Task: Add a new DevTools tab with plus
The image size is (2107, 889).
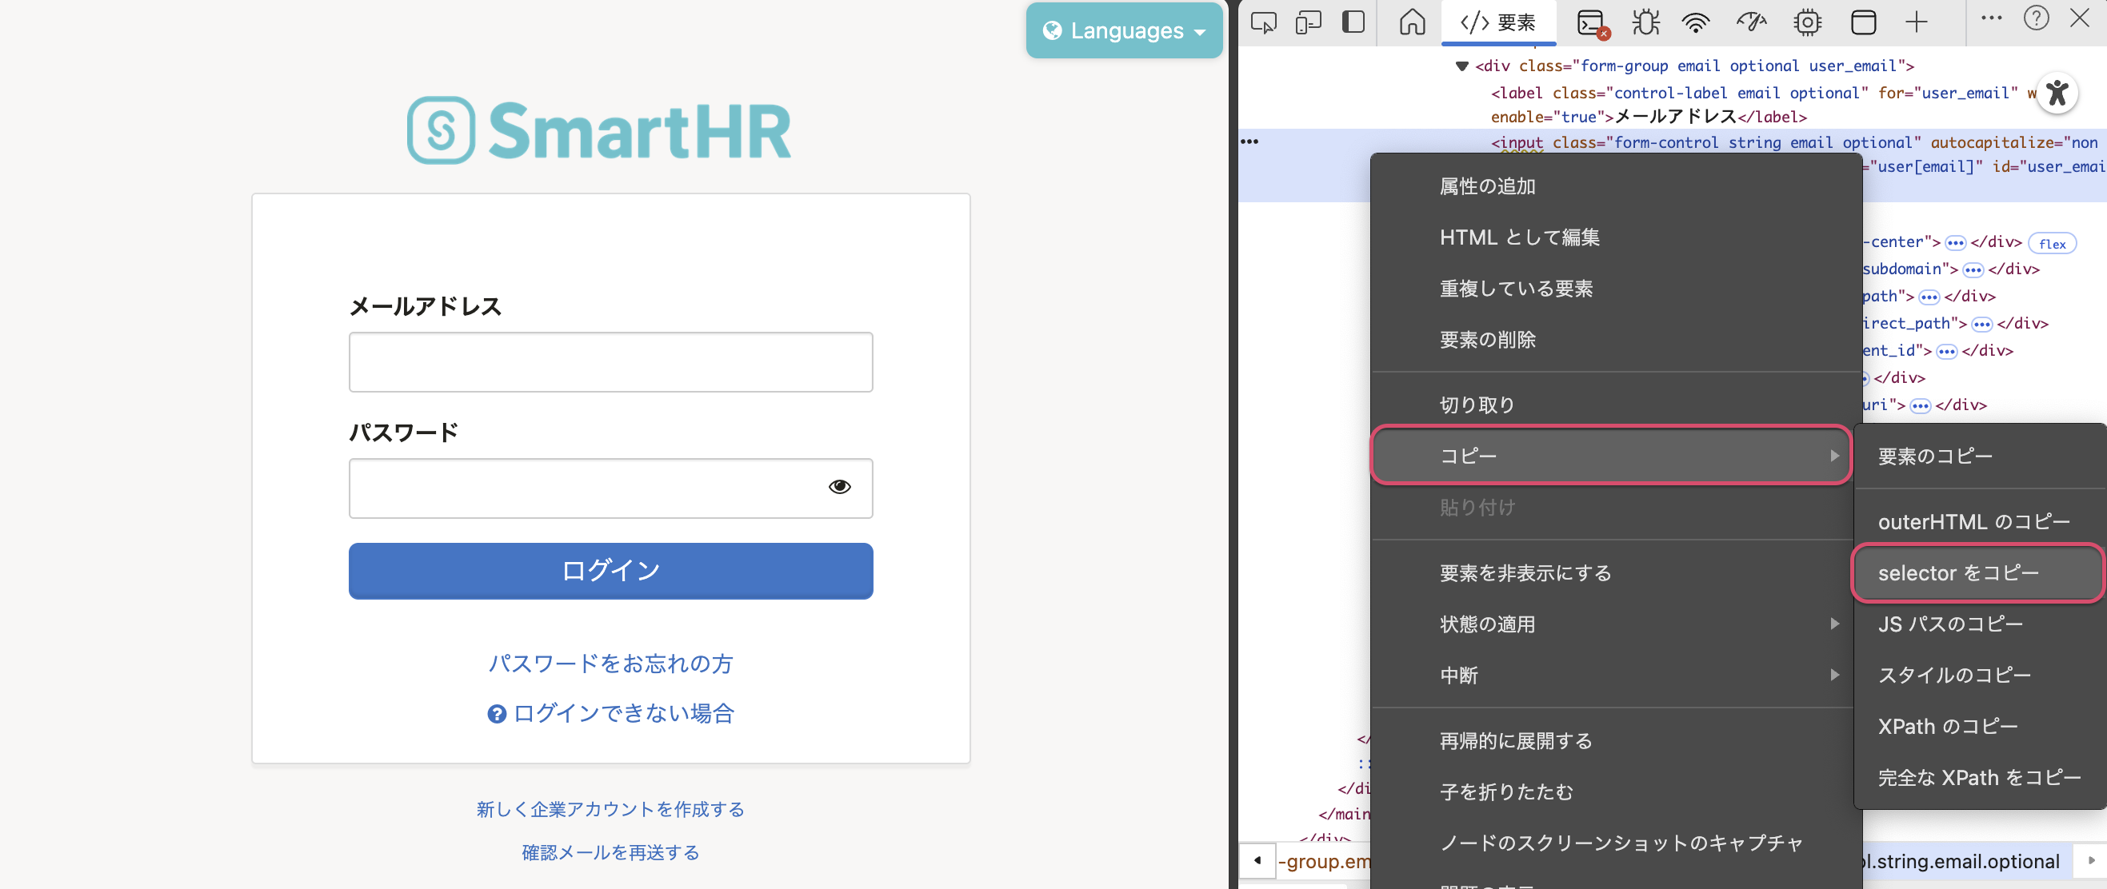Action: click(1917, 22)
